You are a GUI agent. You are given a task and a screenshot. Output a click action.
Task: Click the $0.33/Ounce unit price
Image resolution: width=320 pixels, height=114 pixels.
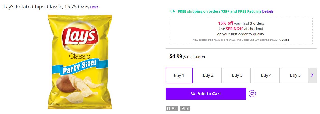(194, 57)
